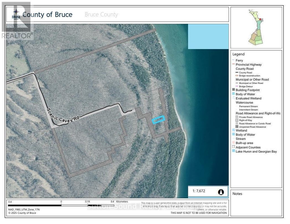
Task: Click the Bruce County logo icon
Action: point(16,14)
